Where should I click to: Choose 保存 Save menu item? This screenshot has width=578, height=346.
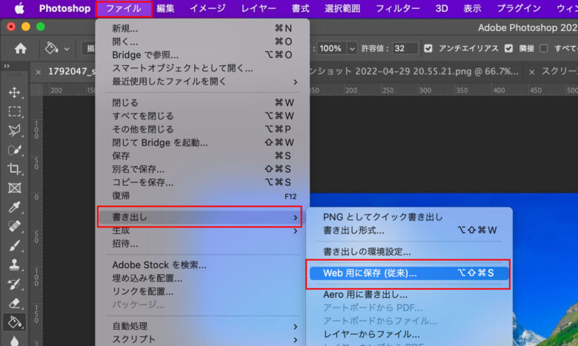tap(202, 156)
